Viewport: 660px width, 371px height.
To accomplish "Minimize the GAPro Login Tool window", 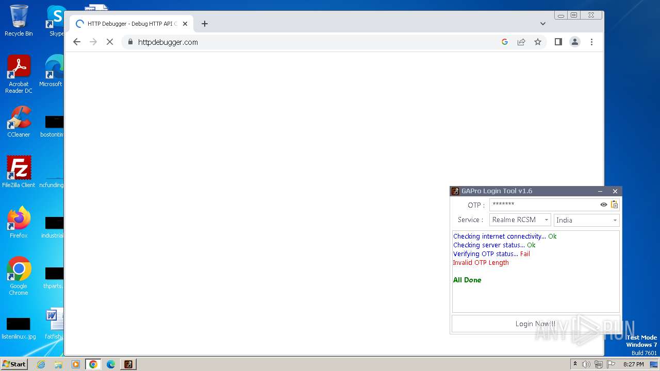I will point(600,191).
